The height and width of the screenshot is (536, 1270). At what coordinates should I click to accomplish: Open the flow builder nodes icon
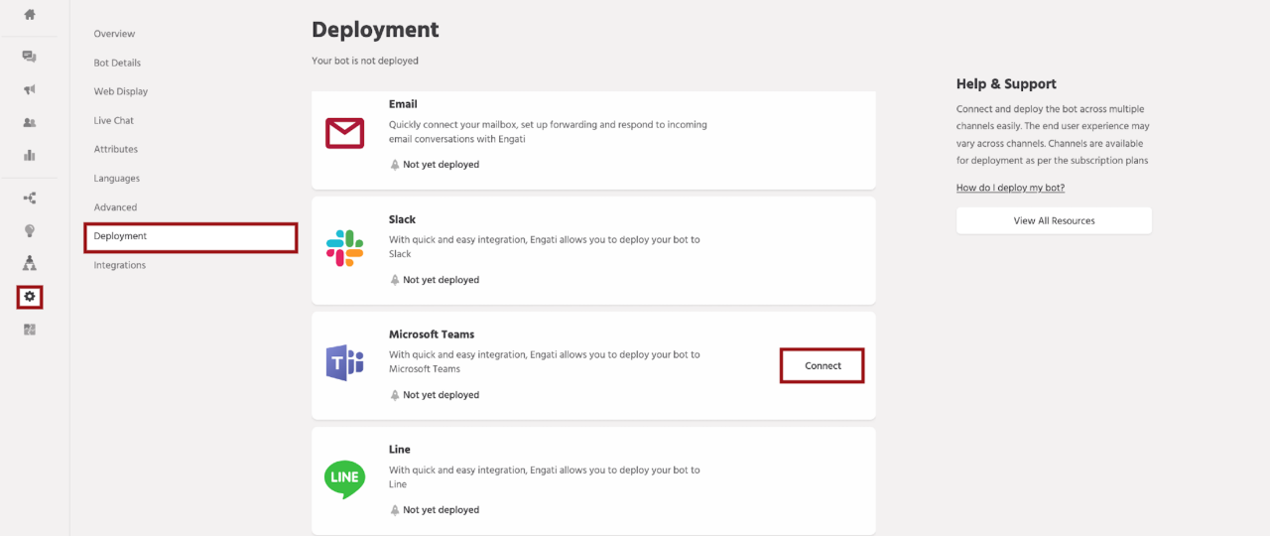point(30,199)
